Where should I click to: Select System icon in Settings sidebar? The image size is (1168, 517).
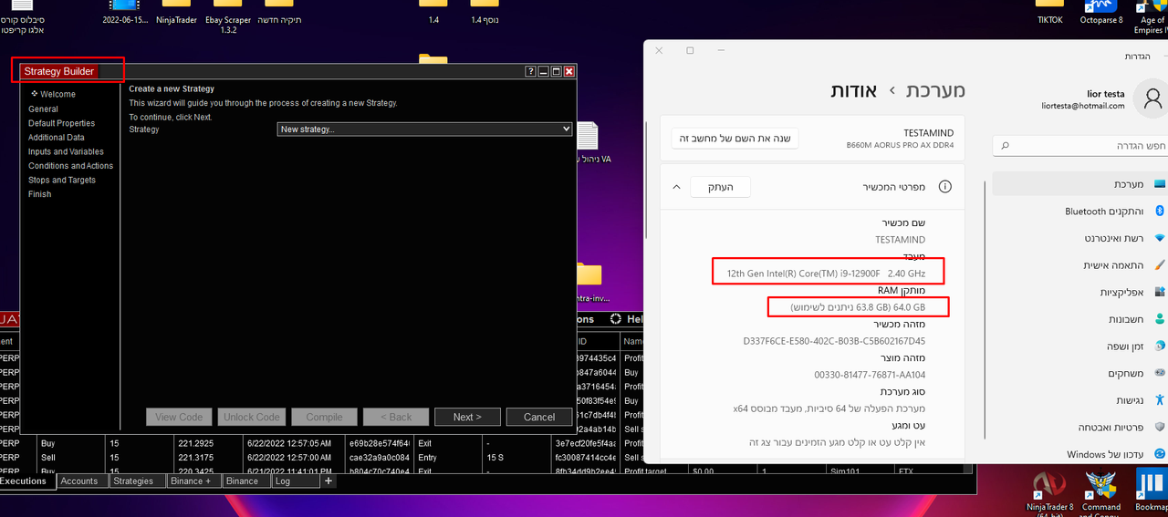[x=1160, y=184]
